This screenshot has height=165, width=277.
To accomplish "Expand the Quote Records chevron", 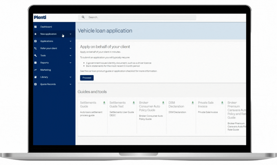I will pos(71,84).
